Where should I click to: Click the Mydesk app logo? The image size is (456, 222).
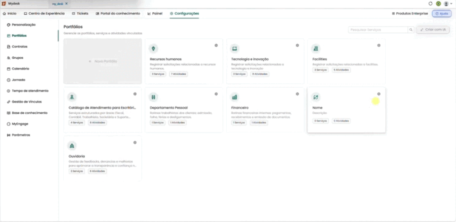click(x=4, y=4)
